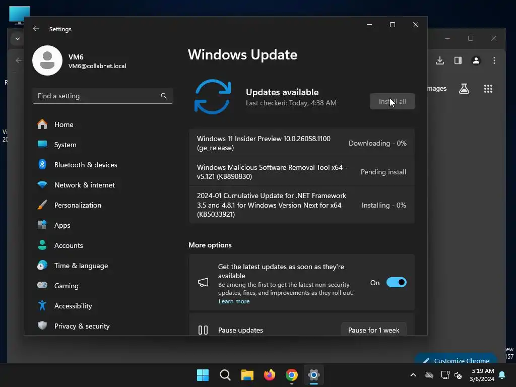516x387 pixels.
Task: Click Customize Chrome button
Action: (456, 359)
